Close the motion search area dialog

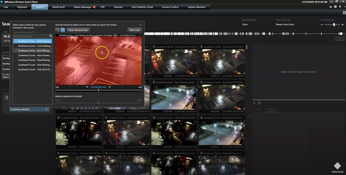140,25
